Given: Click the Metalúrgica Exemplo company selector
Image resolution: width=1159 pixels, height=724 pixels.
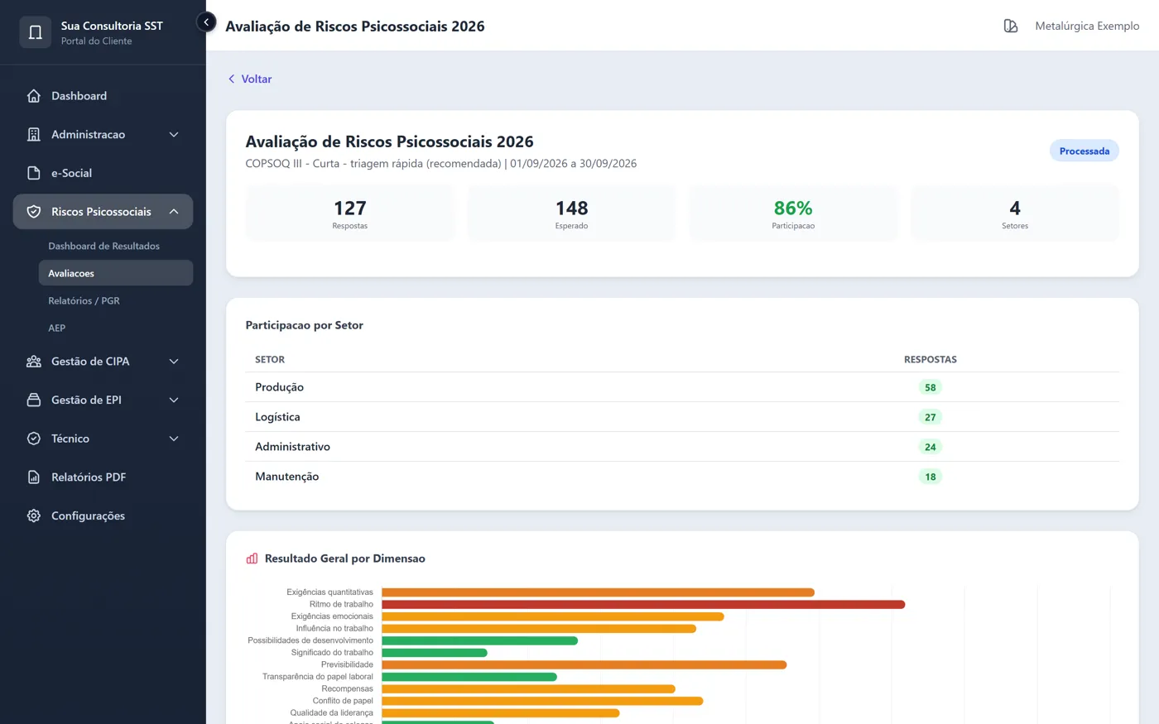Looking at the screenshot, I should point(1071,26).
